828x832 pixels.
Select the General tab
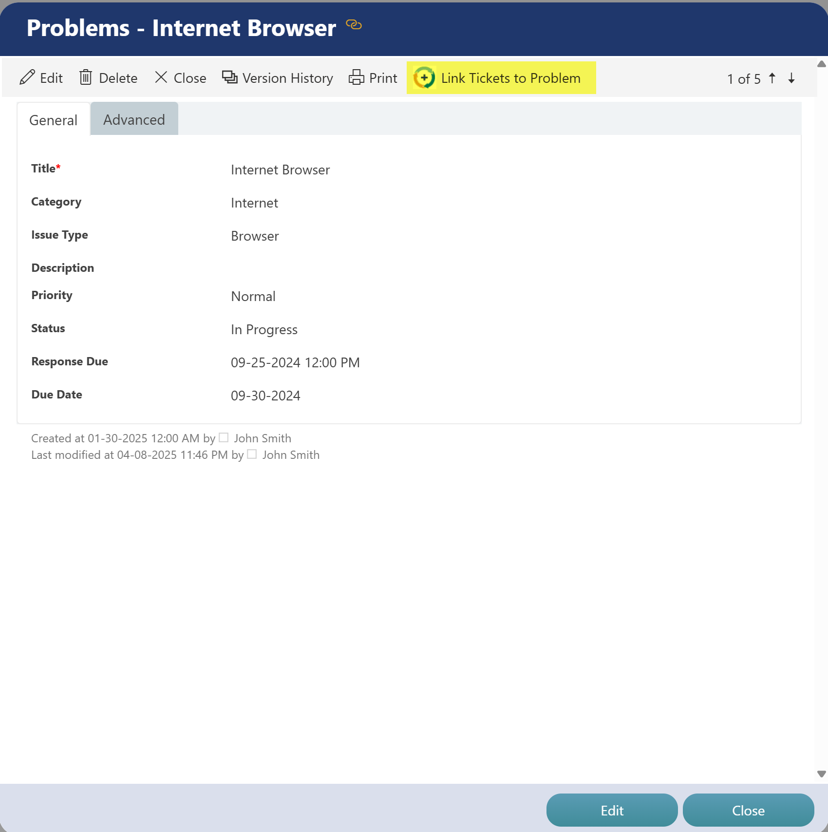tap(53, 120)
